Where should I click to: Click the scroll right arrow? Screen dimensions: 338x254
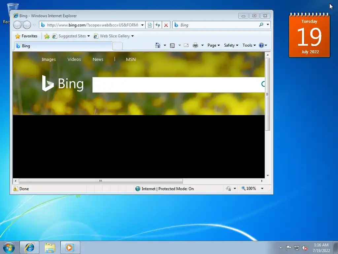click(262, 181)
